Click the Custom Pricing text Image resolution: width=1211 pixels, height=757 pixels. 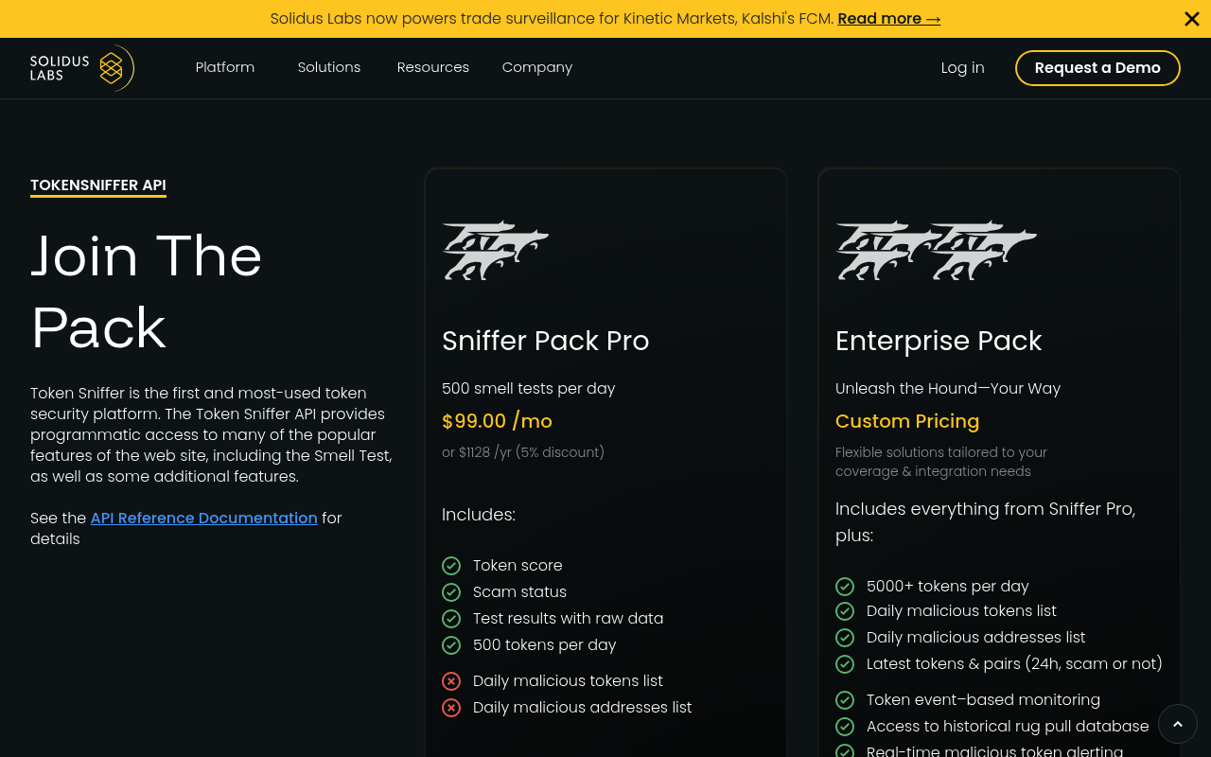907,421
